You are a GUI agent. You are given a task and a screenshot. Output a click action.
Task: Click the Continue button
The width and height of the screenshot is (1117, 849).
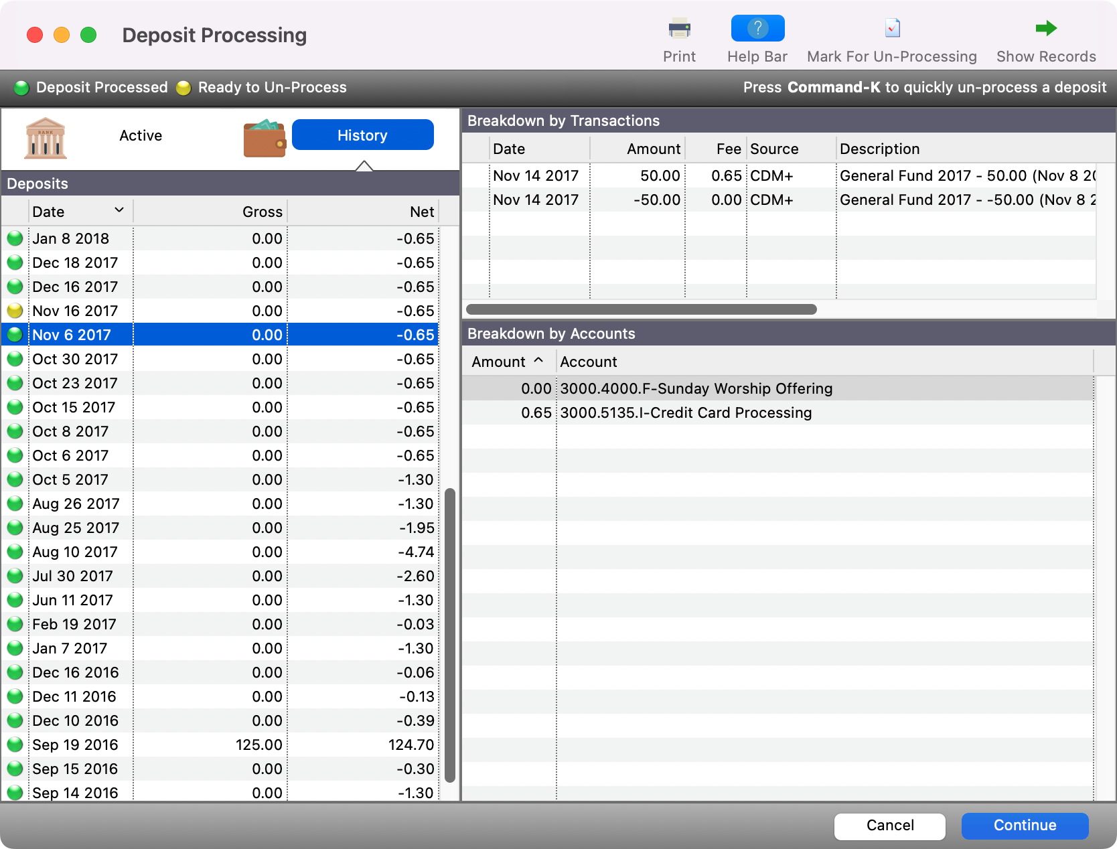(1025, 826)
